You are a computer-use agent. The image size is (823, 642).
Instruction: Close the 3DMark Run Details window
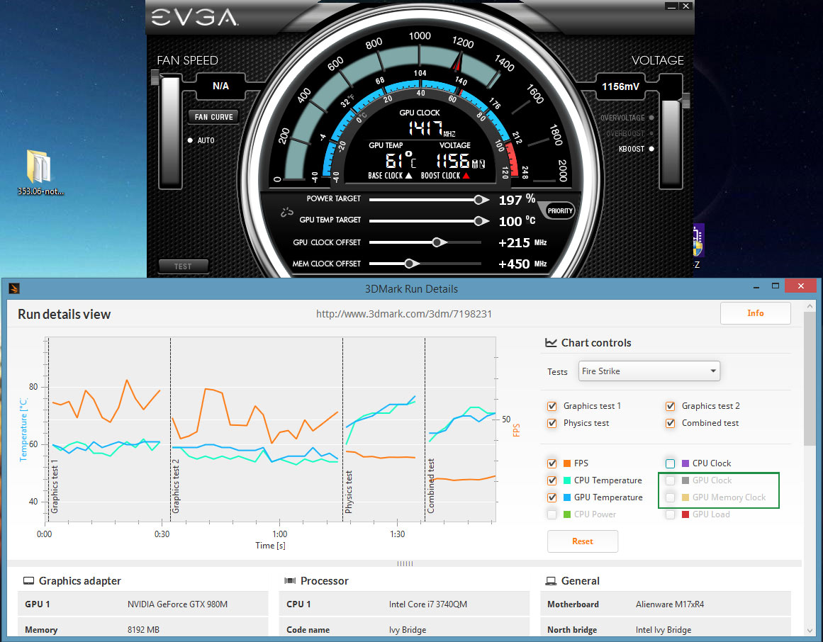point(800,286)
